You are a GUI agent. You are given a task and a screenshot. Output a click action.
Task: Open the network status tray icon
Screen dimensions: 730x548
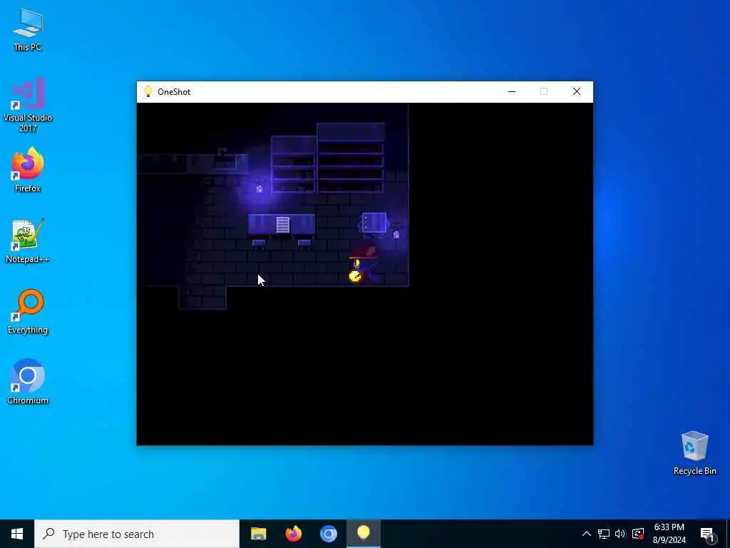(604, 534)
